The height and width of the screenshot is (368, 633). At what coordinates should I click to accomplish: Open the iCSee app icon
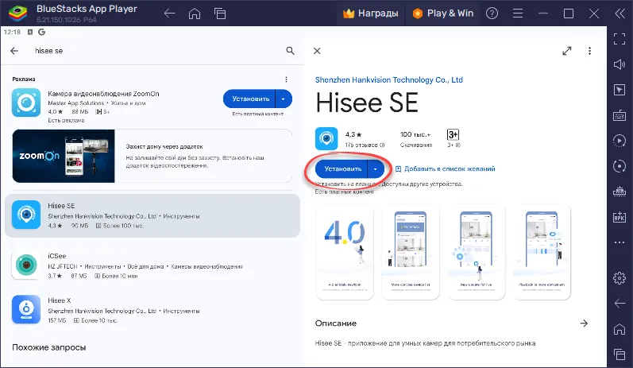click(26, 265)
